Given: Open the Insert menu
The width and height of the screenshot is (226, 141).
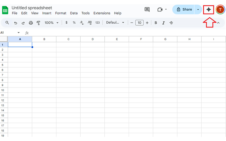Looking at the screenshot, I should (47, 13).
